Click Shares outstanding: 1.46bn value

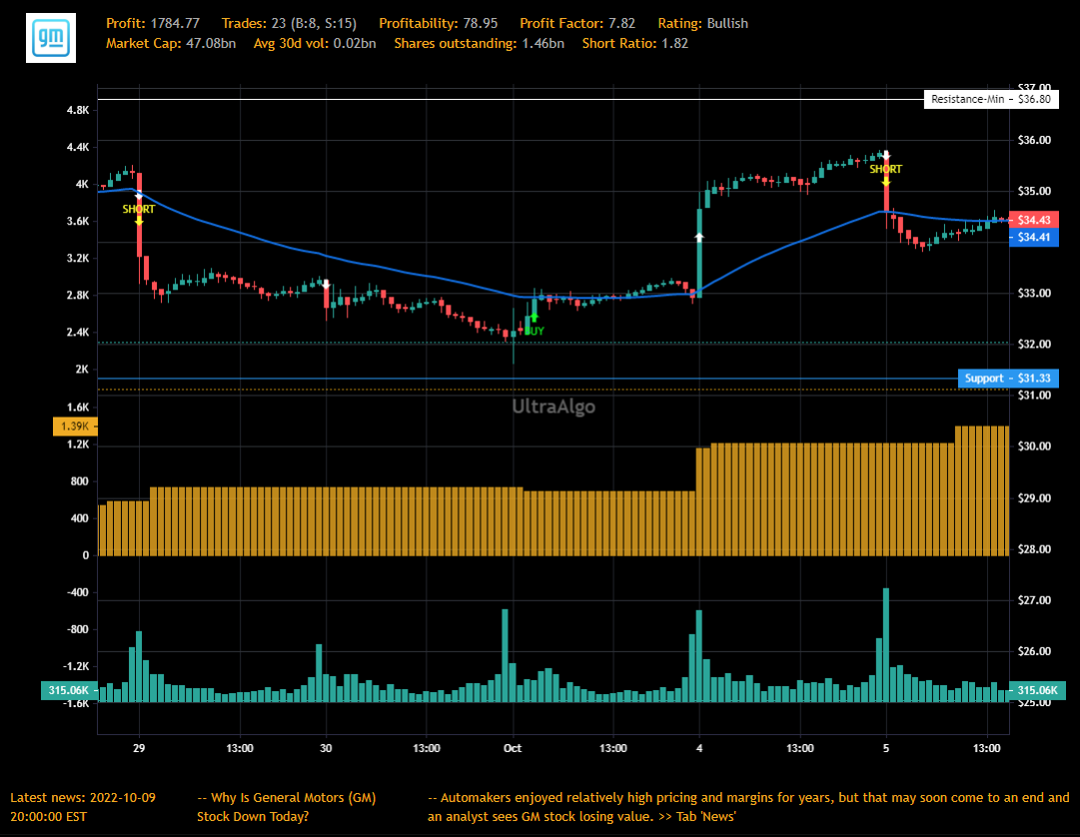(x=479, y=43)
